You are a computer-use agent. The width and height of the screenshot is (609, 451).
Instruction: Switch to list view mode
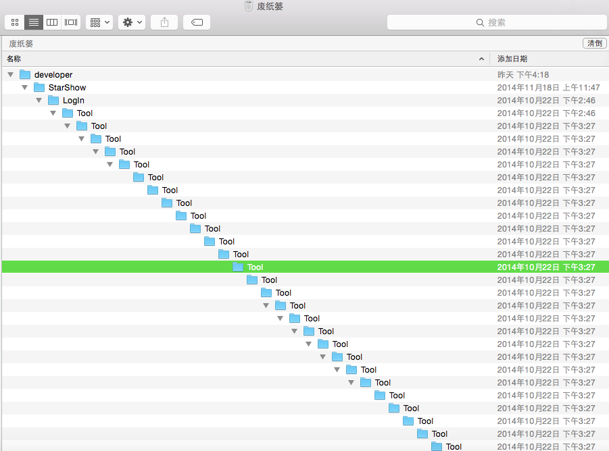tap(34, 22)
